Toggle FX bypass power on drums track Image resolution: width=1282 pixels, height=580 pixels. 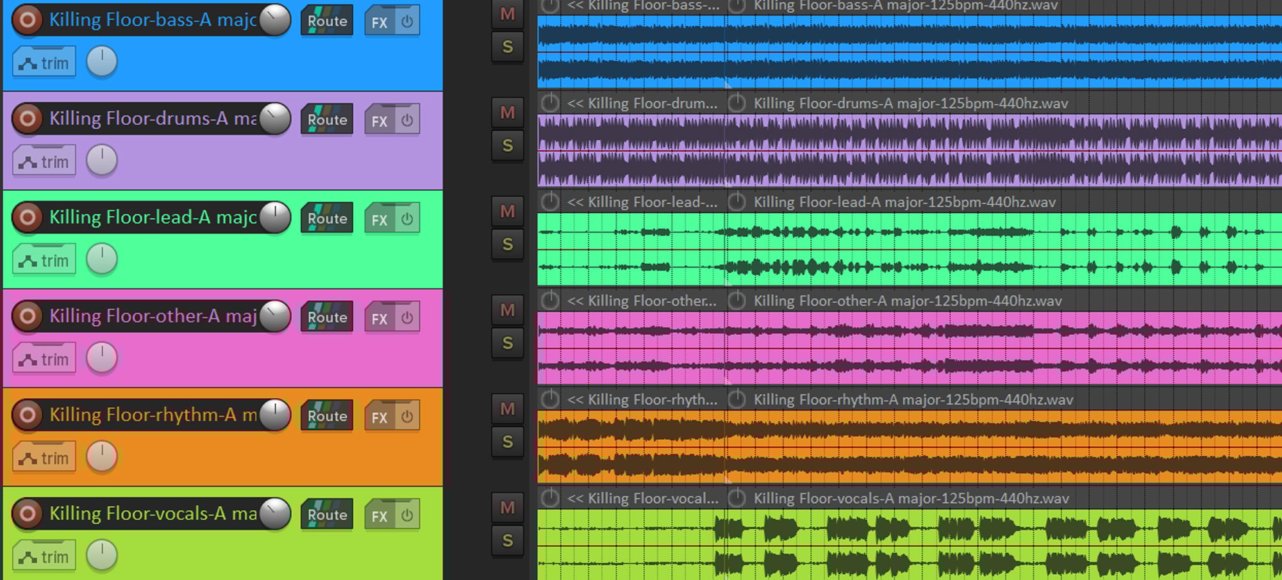408,120
